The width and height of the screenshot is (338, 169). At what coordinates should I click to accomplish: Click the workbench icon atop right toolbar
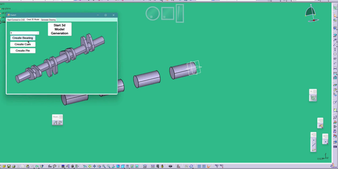pyautogui.click(x=335, y=7)
